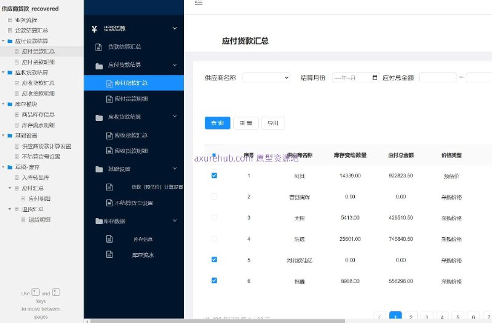Collapse sidebar 应付货款结算 using its chevron
The image size is (492, 323).
(175, 65)
